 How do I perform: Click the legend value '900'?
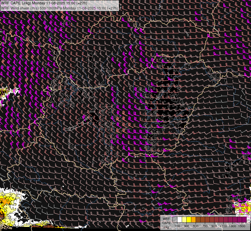(x=214, y=226)
